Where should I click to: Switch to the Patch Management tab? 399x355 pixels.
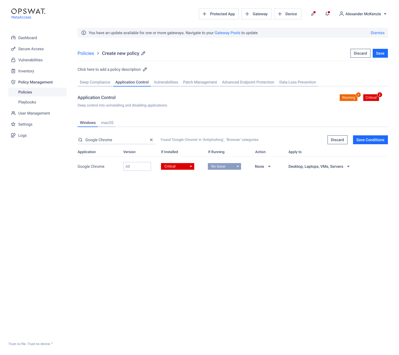coord(200,82)
